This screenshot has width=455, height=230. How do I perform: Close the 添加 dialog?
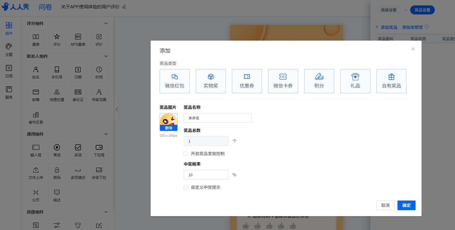click(x=413, y=49)
